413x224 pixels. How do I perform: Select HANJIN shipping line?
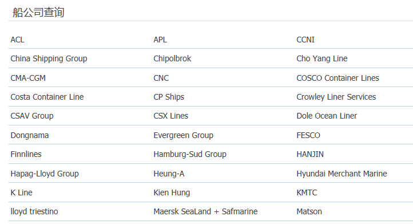310,154
